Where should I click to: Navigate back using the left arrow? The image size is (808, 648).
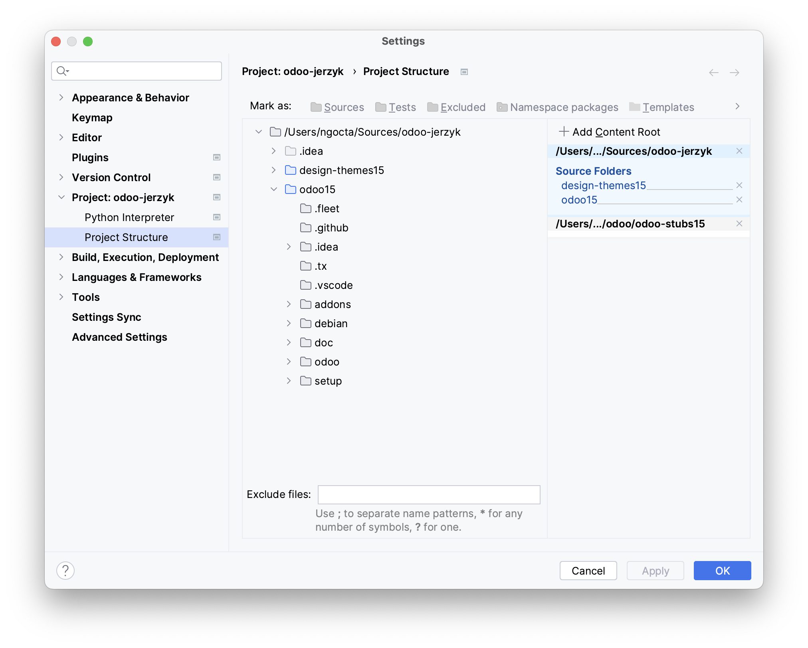point(713,72)
